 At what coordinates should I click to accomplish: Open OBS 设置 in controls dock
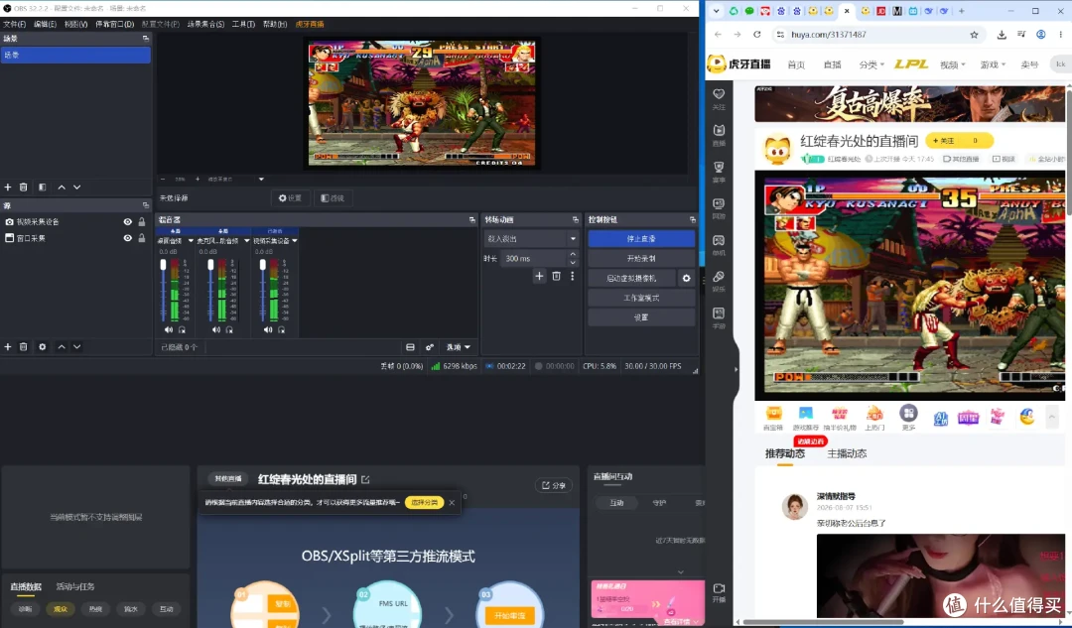click(x=641, y=317)
